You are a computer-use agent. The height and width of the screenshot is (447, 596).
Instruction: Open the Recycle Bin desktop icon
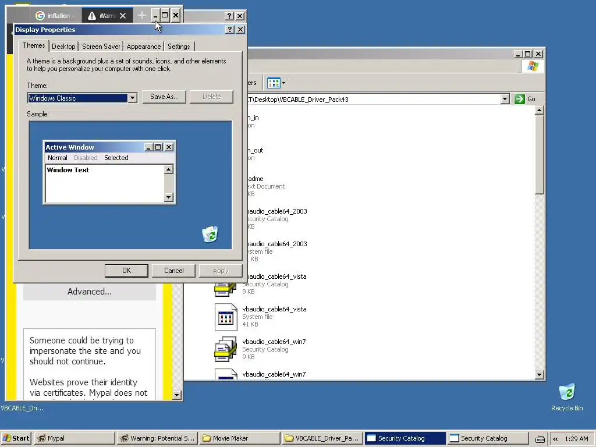click(x=567, y=392)
